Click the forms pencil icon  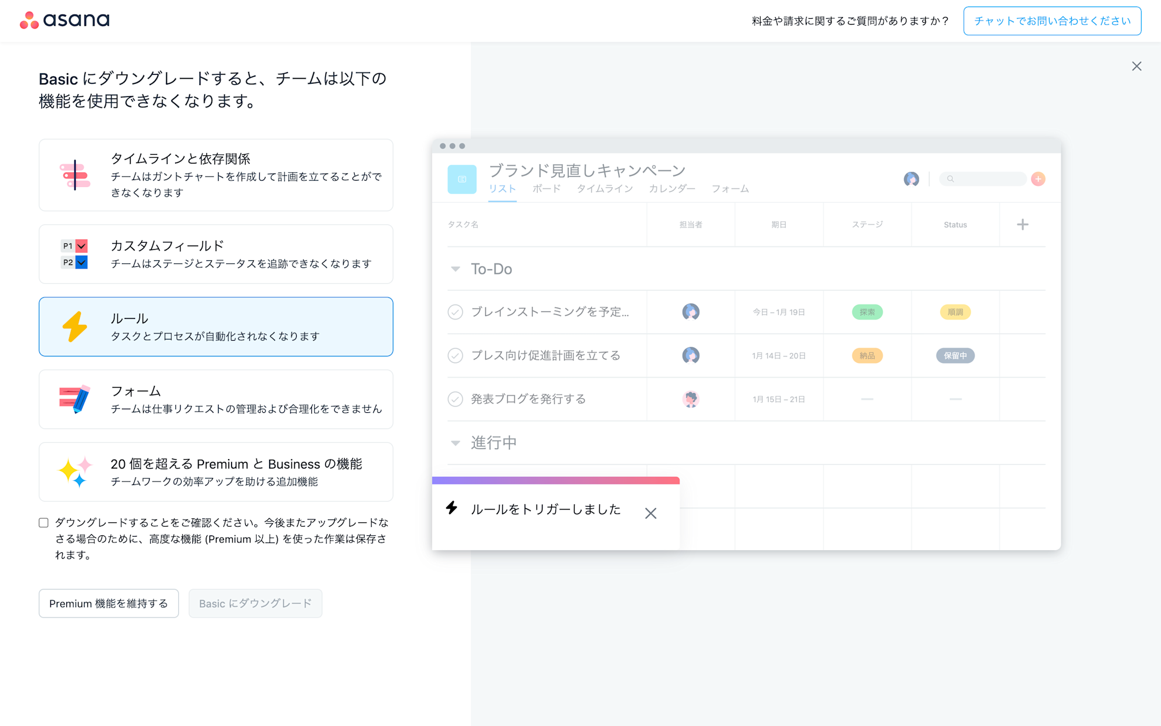(x=74, y=399)
